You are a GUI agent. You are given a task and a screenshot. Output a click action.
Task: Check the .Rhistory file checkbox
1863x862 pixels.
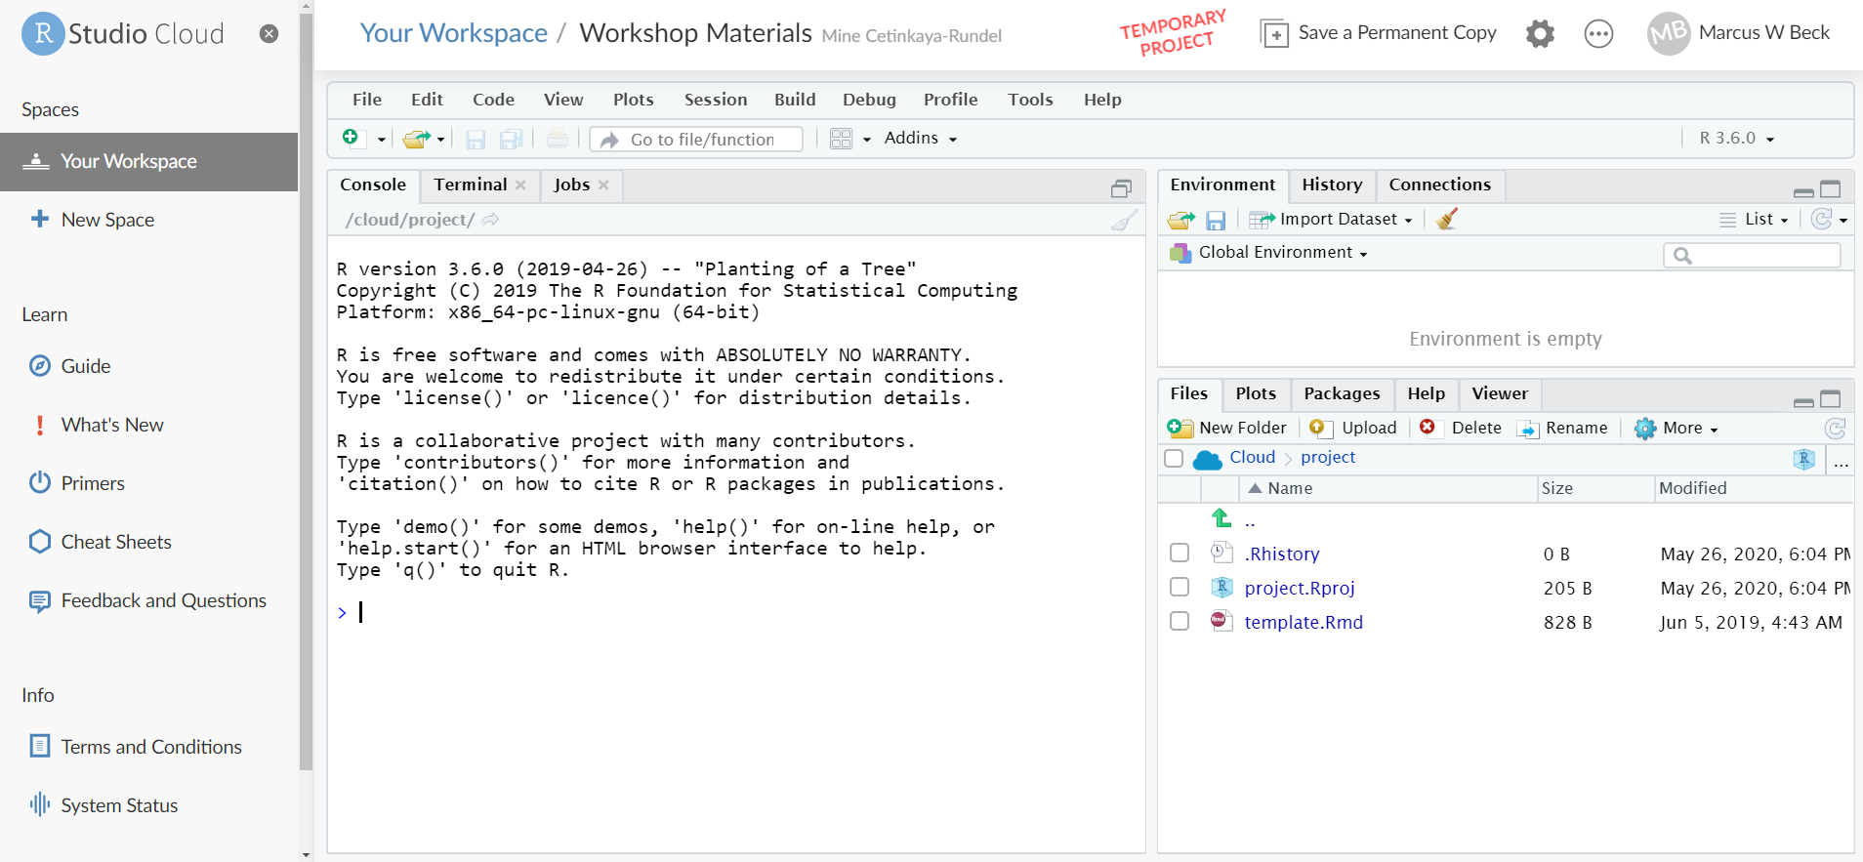click(1180, 553)
